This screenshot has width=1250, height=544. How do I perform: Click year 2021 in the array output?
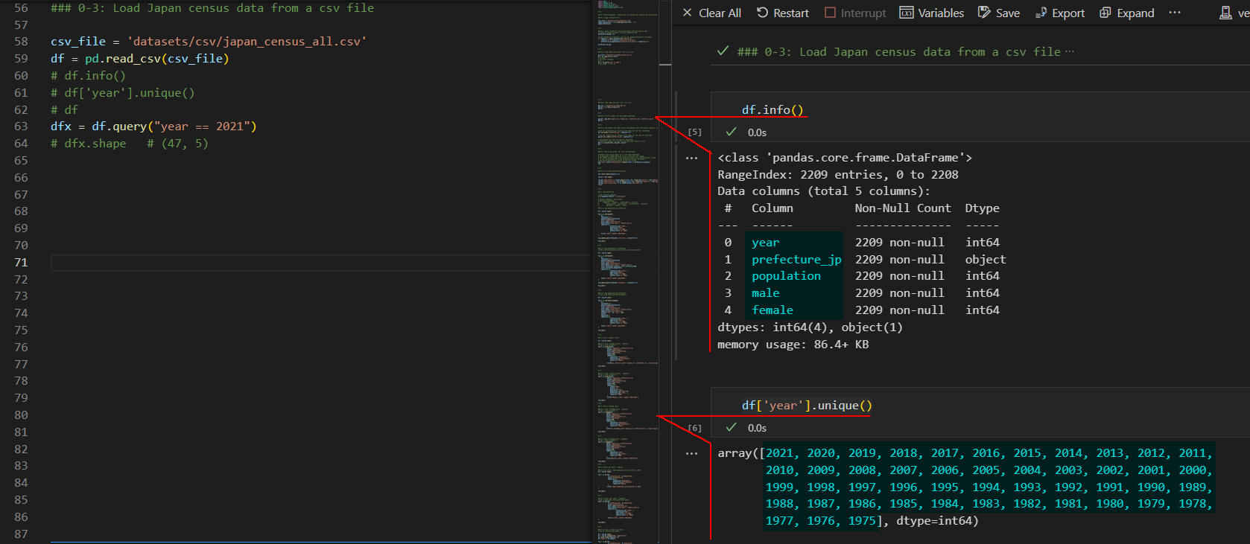[779, 453]
